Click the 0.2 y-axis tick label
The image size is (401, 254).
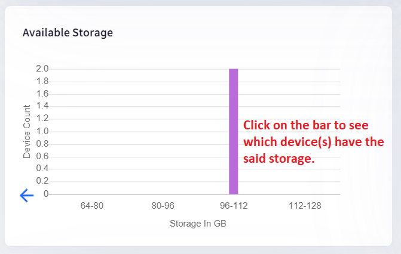point(42,181)
